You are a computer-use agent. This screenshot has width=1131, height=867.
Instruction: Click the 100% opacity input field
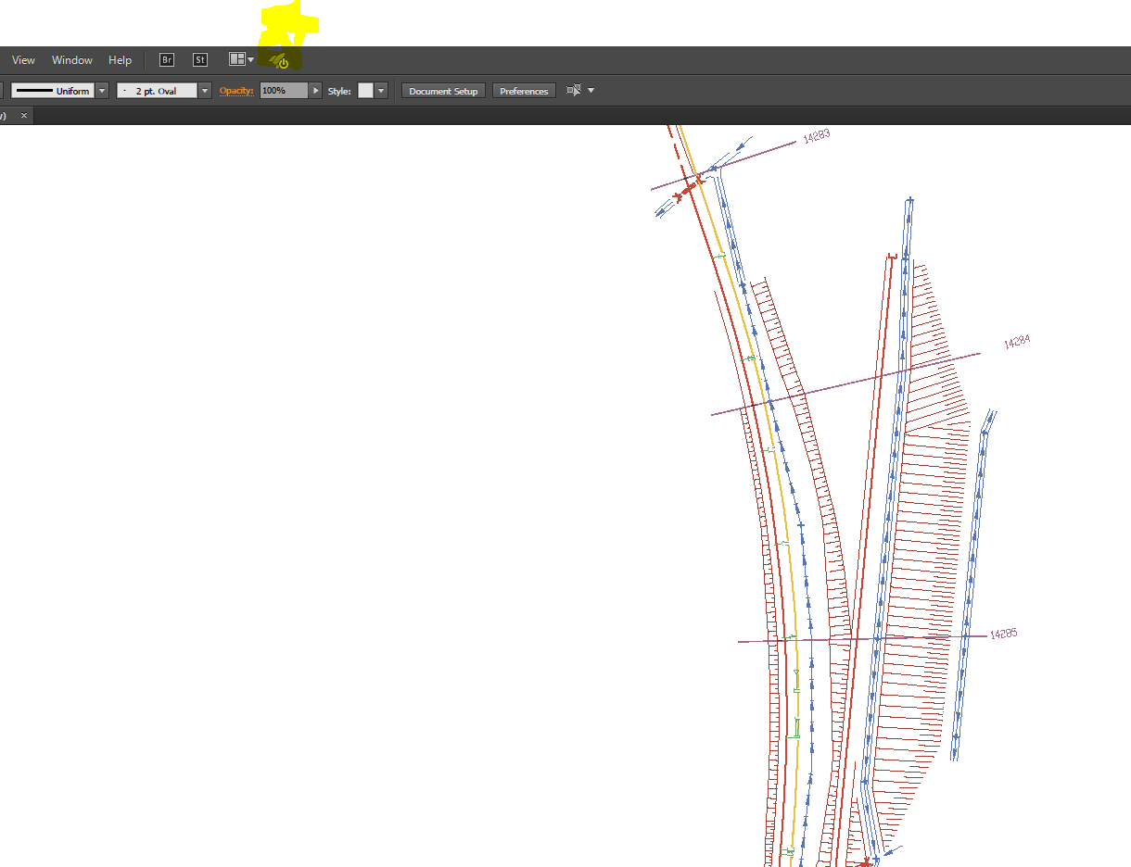[x=284, y=91]
